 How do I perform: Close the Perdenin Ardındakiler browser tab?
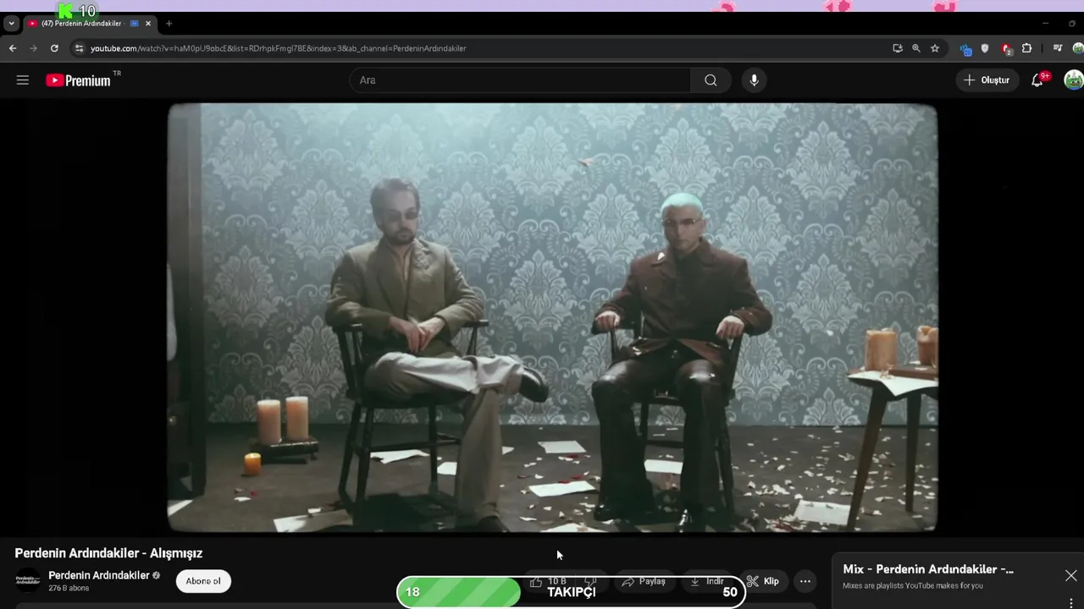(148, 24)
